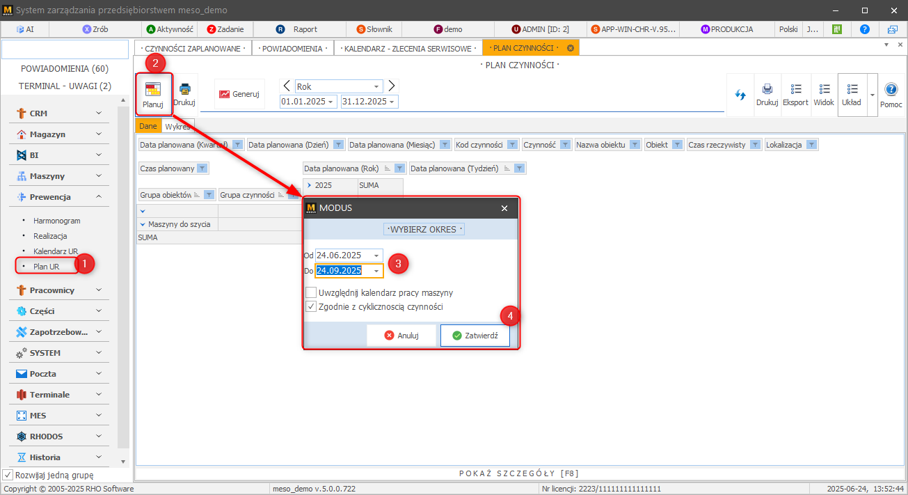
Task: Select the Dane sub-tab
Action: [x=148, y=126]
